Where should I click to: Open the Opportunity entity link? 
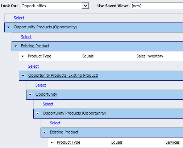tap(46, 94)
